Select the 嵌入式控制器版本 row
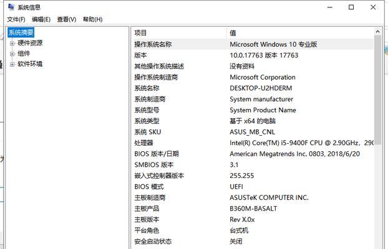 [x=253, y=176]
